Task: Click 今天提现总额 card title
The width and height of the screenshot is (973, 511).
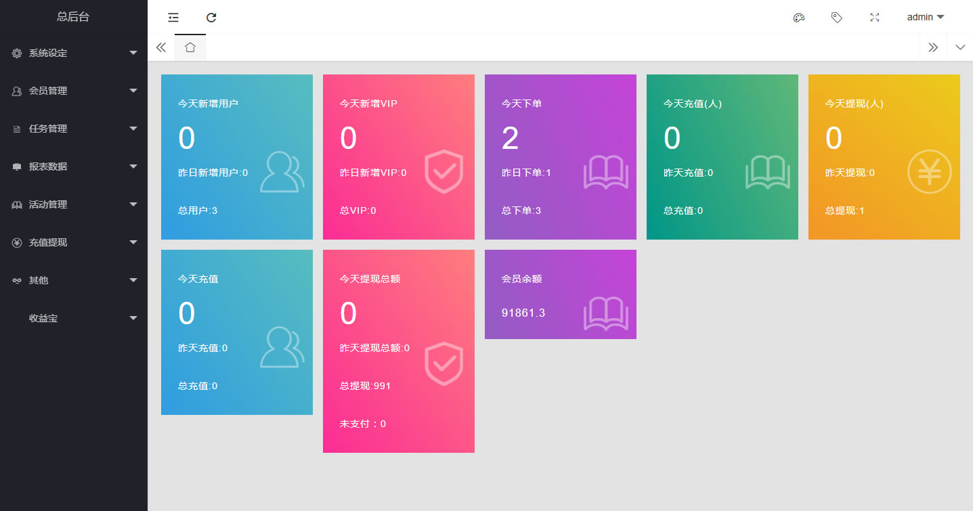Action: coord(370,279)
